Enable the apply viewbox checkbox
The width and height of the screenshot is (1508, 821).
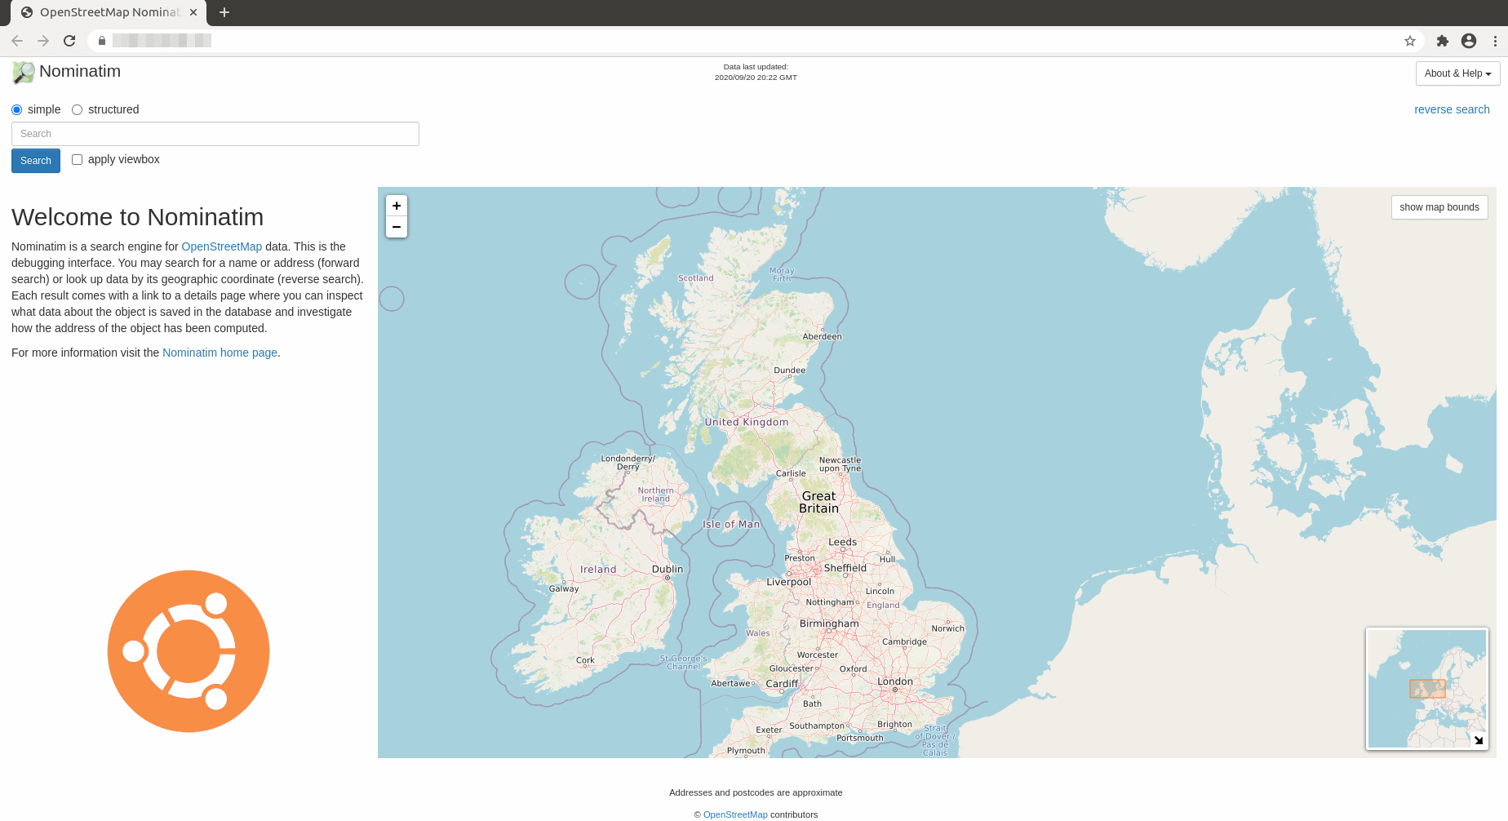click(x=78, y=160)
